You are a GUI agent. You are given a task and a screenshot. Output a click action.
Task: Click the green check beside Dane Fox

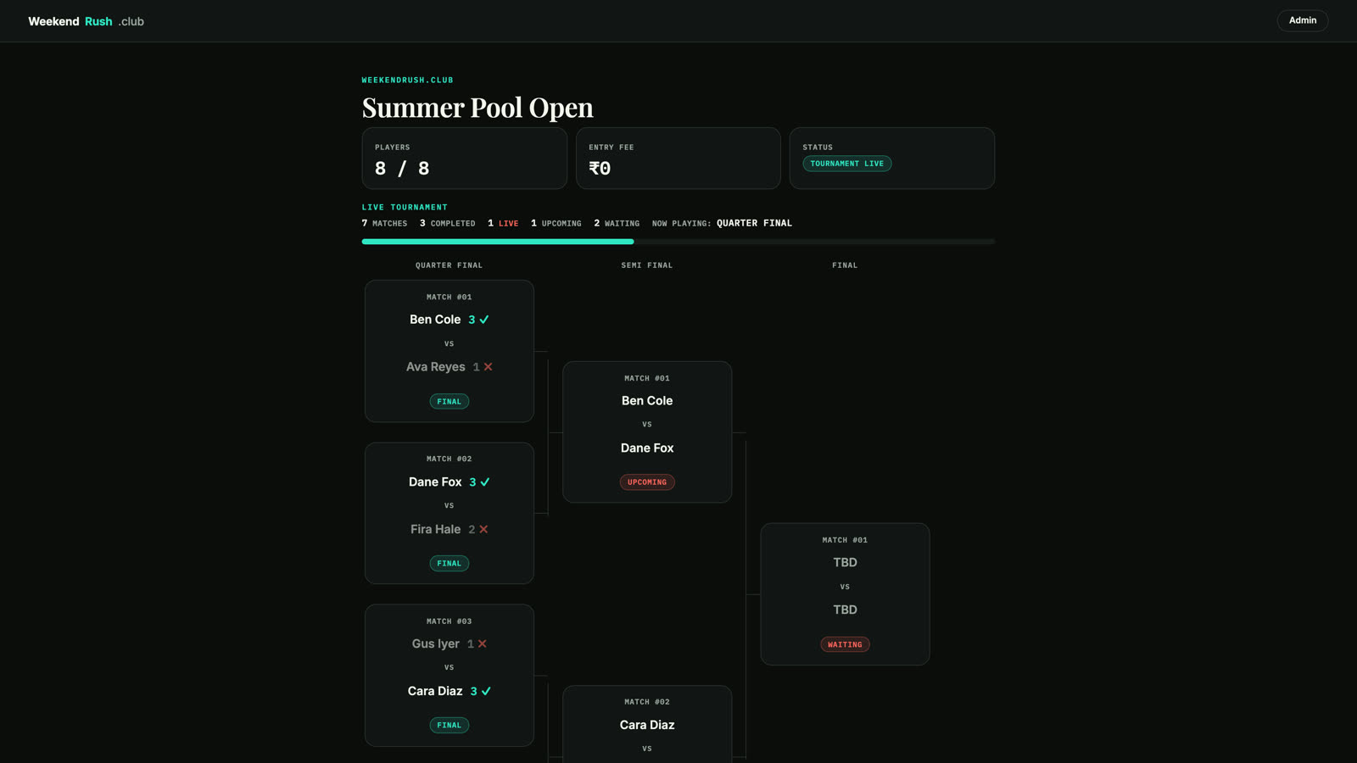(485, 482)
